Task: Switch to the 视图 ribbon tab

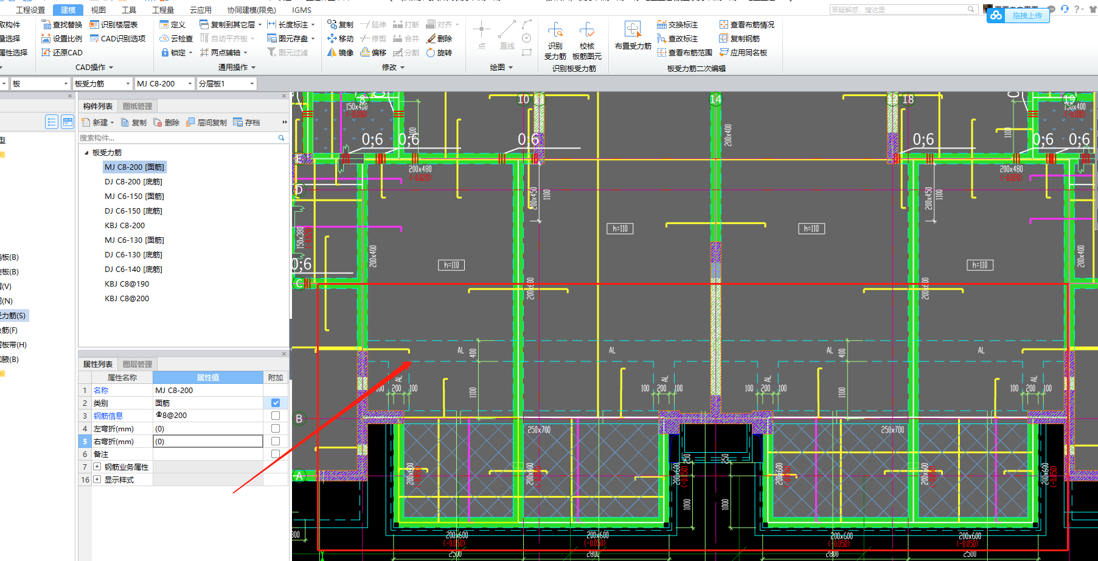Action: [x=98, y=10]
